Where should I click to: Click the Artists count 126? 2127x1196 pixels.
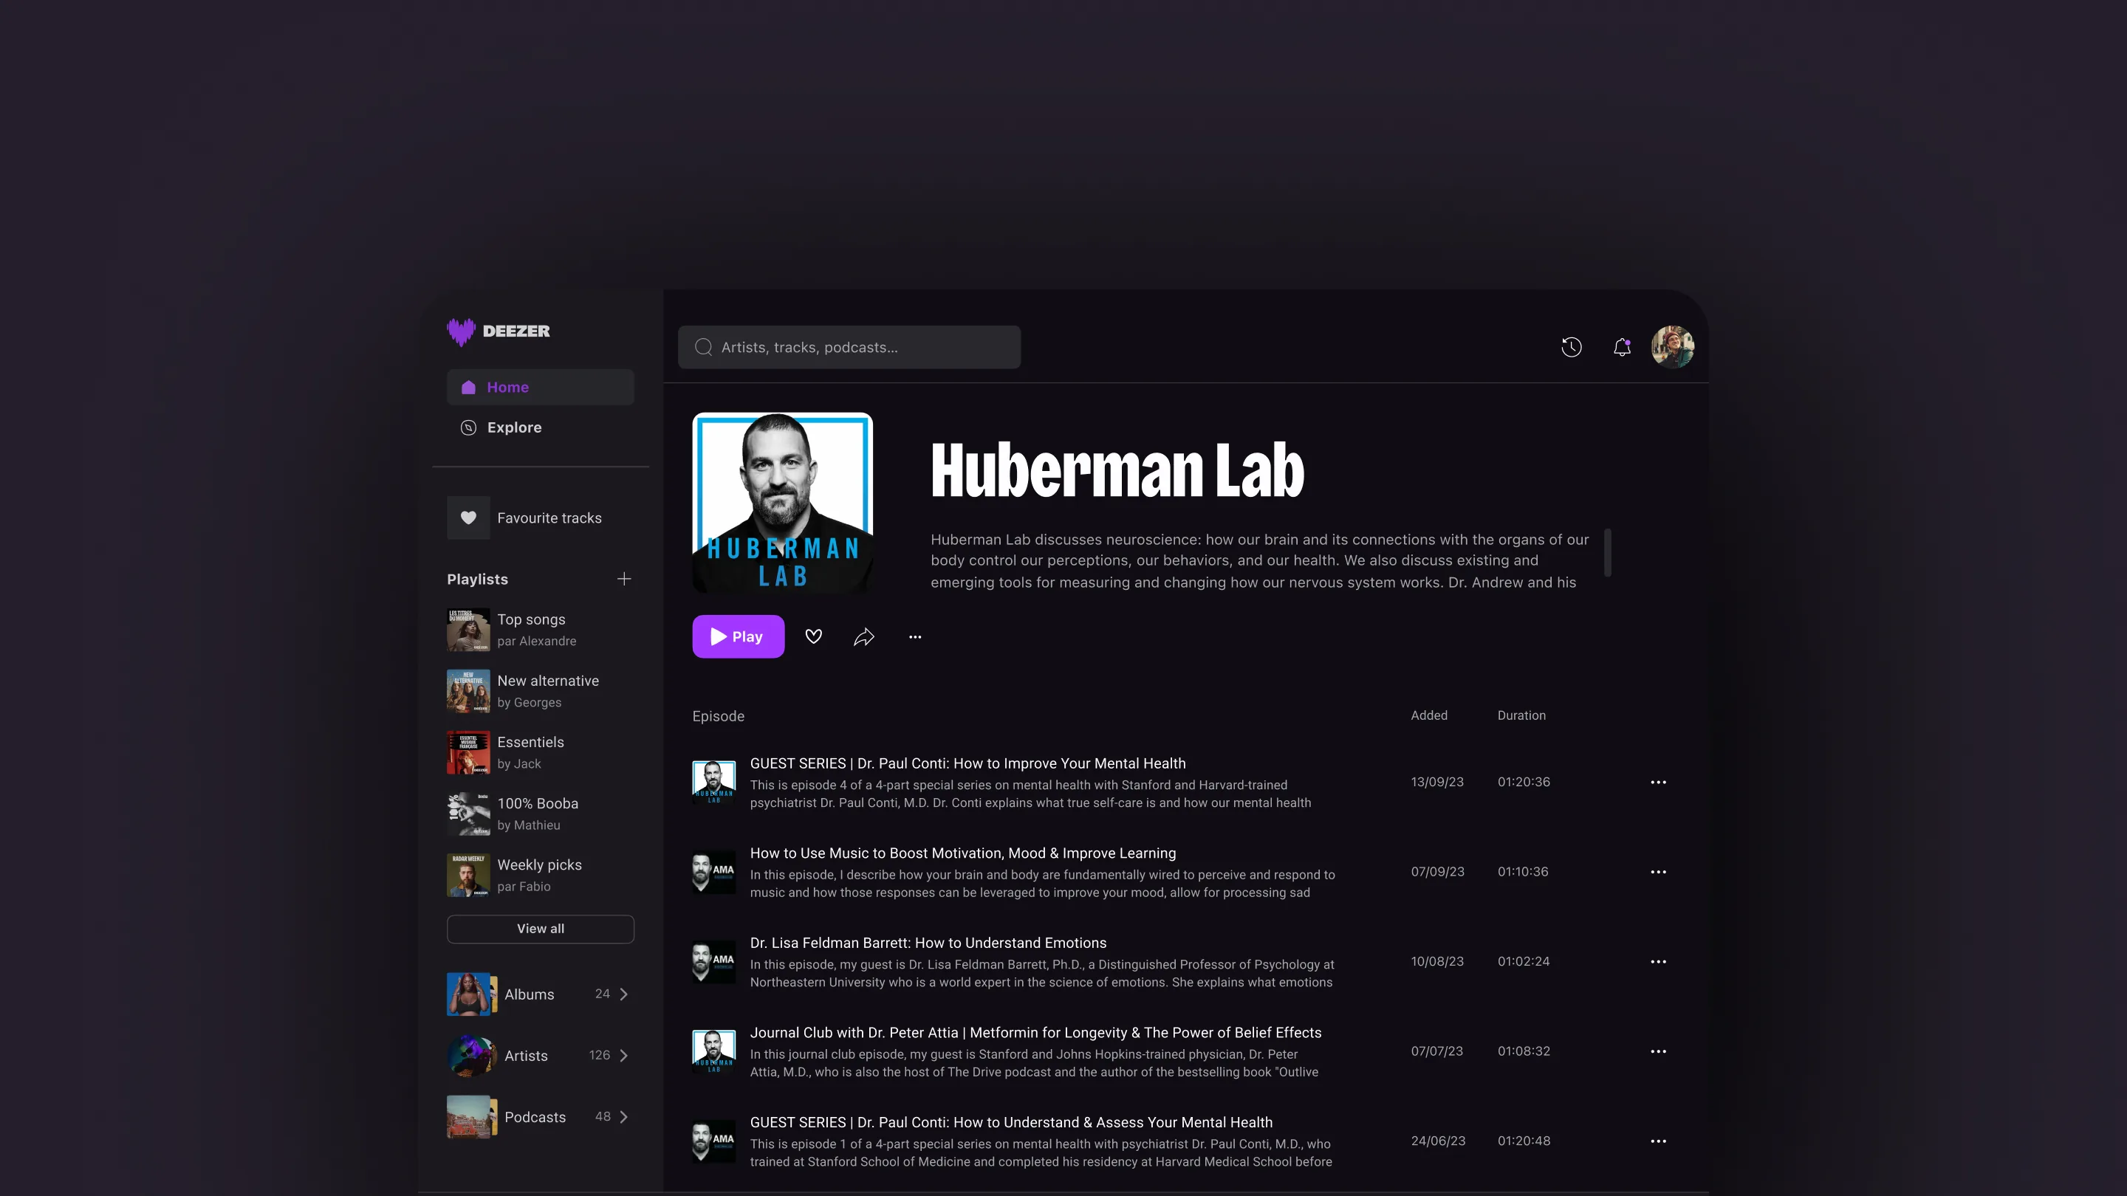coord(600,1056)
